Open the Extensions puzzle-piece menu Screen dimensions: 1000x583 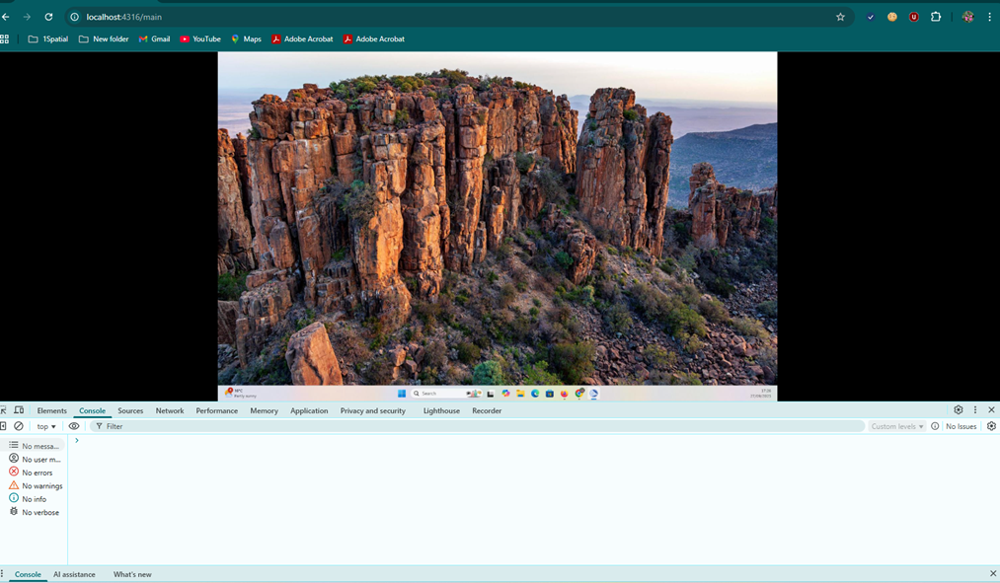click(x=936, y=17)
